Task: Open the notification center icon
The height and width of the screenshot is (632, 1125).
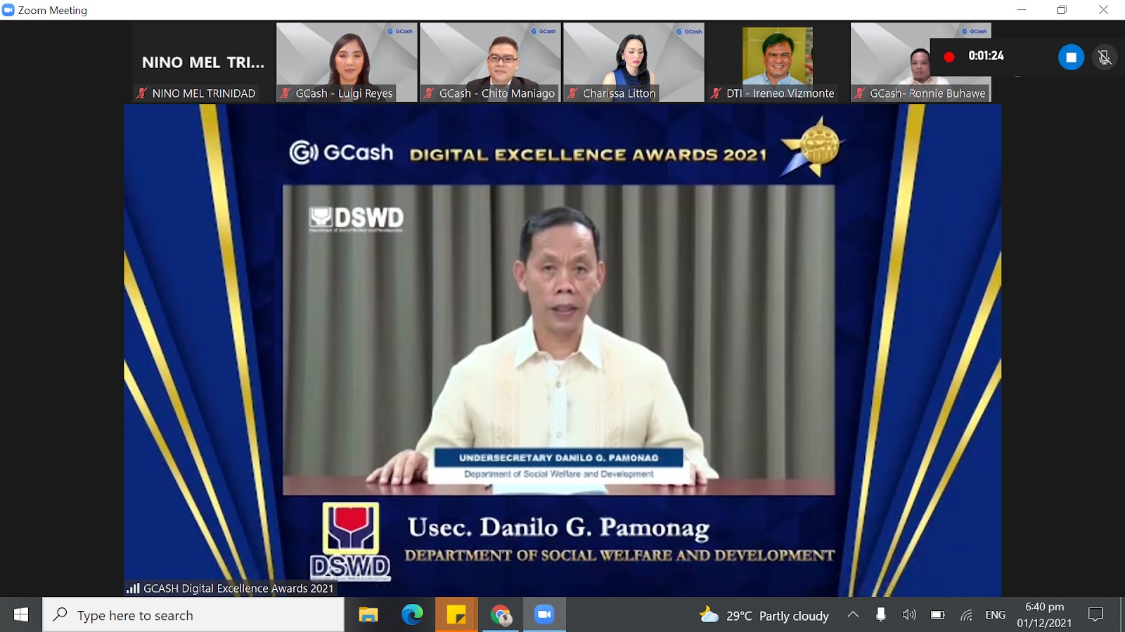Action: click(x=1095, y=615)
